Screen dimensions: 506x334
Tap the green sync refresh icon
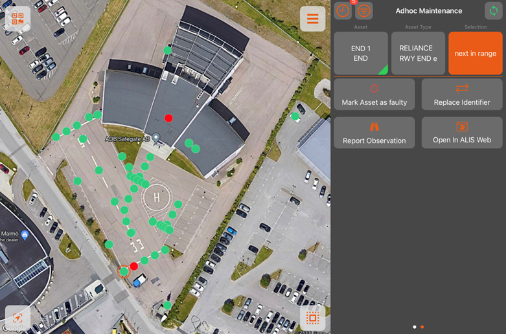coord(494,10)
